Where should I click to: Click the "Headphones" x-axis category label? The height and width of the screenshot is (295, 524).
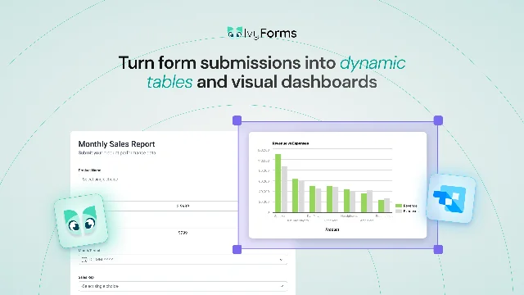pyautogui.click(x=349, y=216)
